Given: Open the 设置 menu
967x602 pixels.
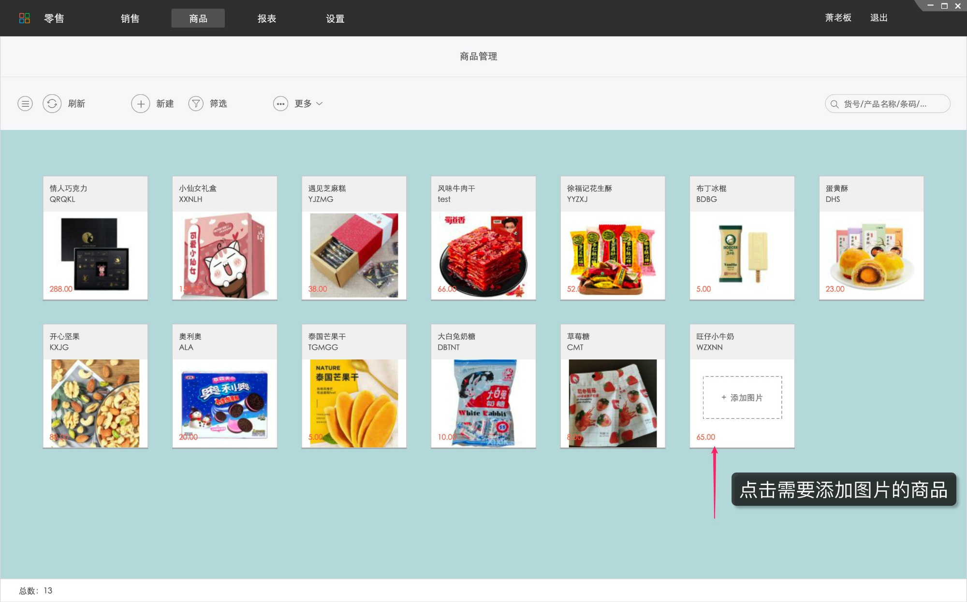Looking at the screenshot, I should pos(335,18).
